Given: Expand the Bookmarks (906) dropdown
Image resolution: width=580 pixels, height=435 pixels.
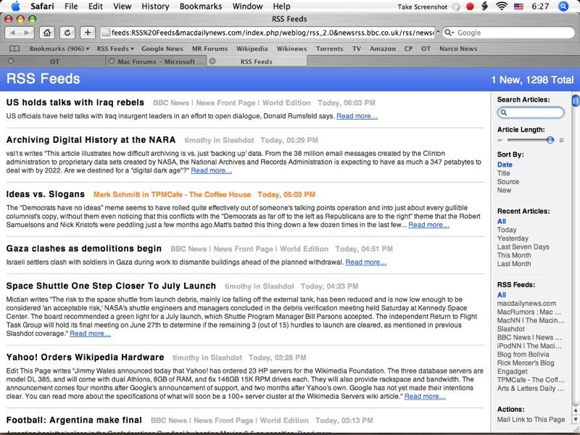Looking at the screenshot, I should click(59, 49).
